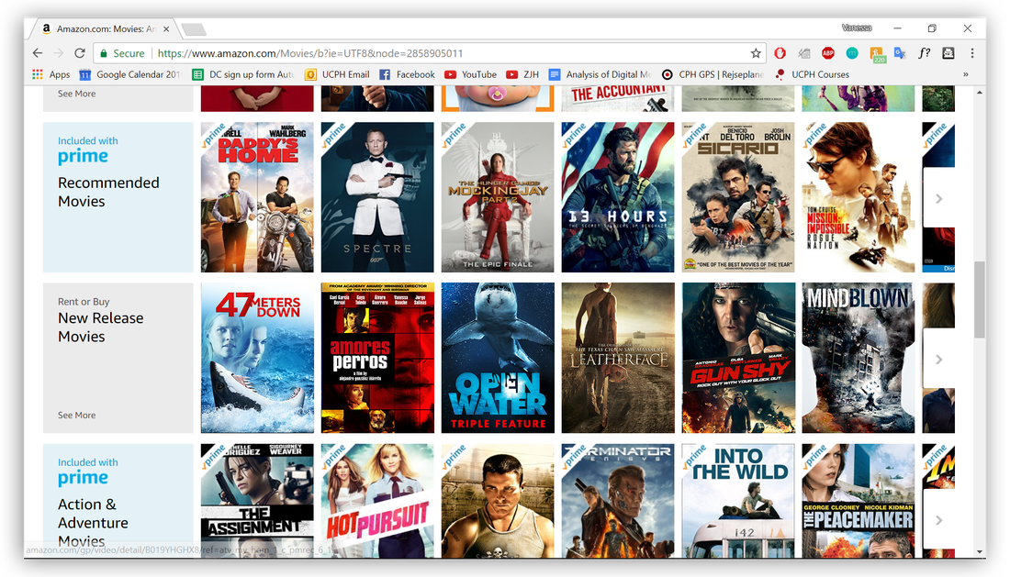Open the Sicario movie poster
This screenshot has height=577, width=1010.
(x=738, y=197)
